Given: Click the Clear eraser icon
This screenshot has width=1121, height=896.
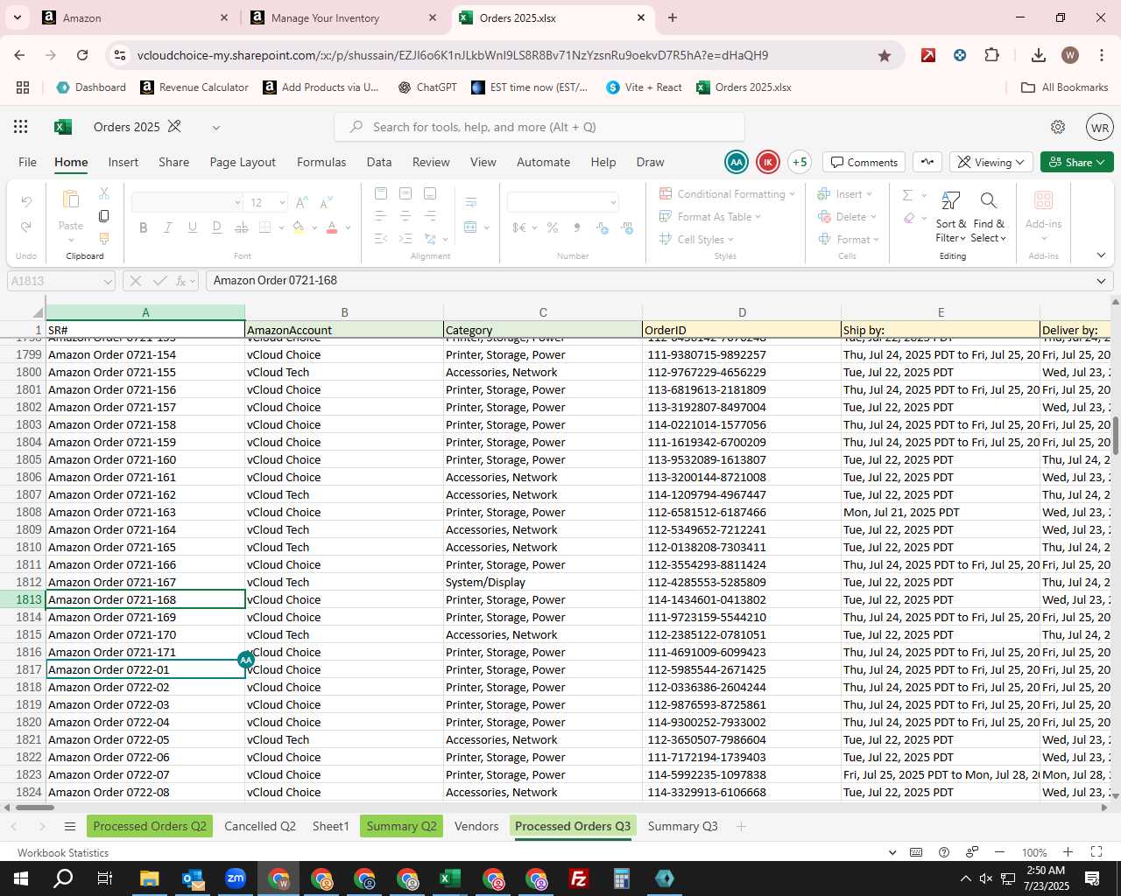Looking at the screenshot, I should [x=909, y=218].
